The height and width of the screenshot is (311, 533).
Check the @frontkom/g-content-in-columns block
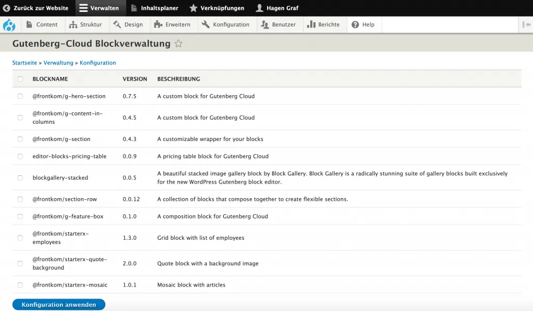pos(20,118)
